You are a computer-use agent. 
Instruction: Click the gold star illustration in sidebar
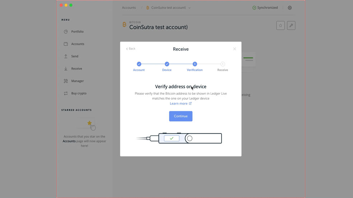(89, 123)
